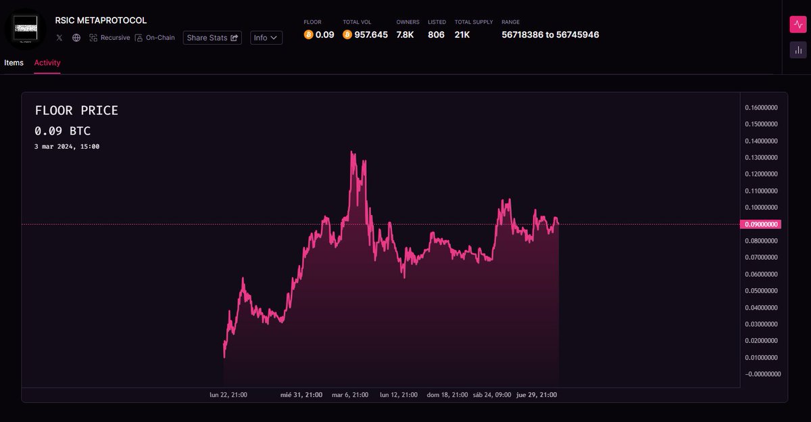This screenshot has width=811, height=422.
Task: Click the OWNERS value 7.8K
Action: tap(405, 34)
